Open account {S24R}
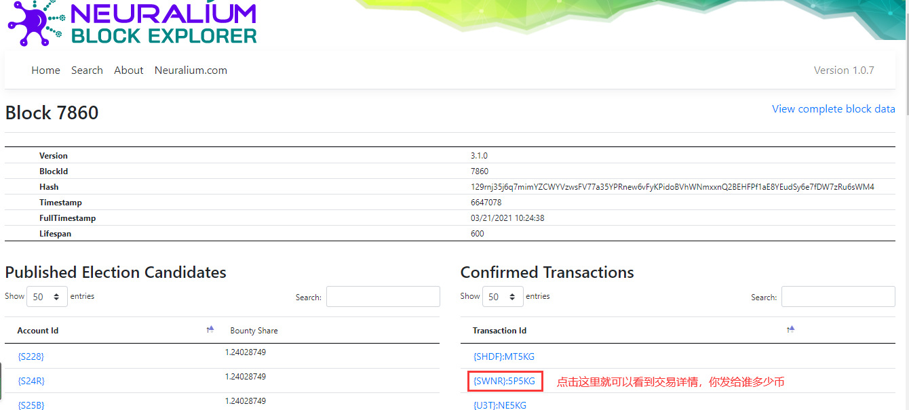Screen dimensions: 909x410 click(31, 381)
